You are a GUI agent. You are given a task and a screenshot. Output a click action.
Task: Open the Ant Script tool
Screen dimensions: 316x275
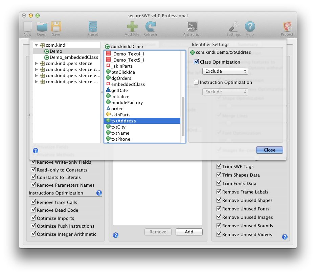(192, 27)
